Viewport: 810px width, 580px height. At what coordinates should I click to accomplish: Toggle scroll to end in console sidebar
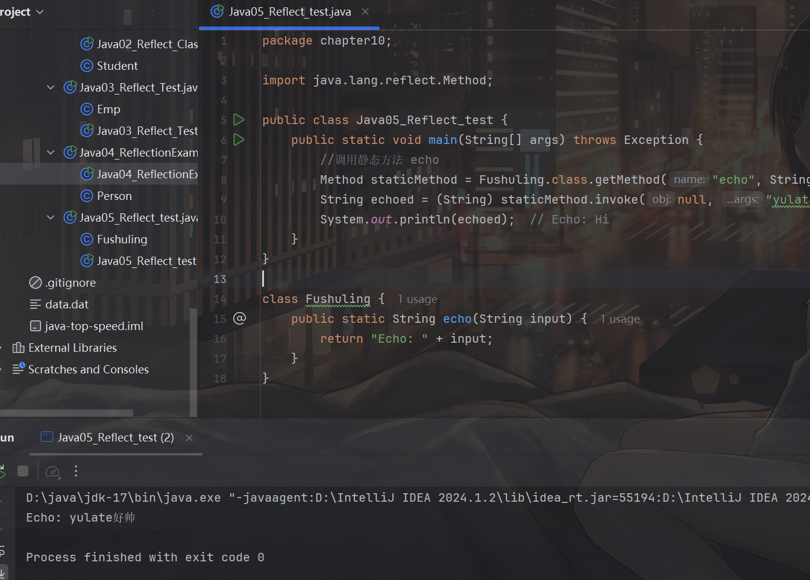coord(2,572)
